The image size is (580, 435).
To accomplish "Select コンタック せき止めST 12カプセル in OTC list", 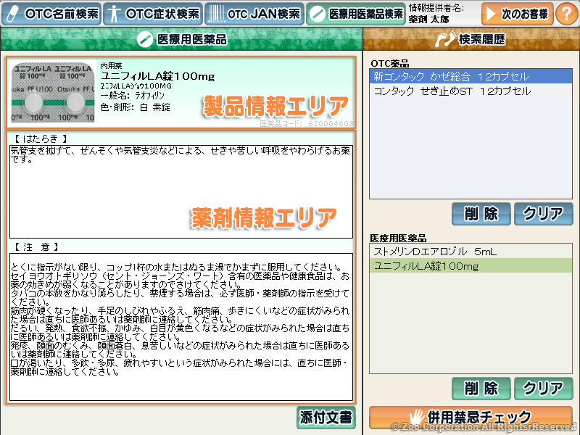I will (x=471, y=91).
